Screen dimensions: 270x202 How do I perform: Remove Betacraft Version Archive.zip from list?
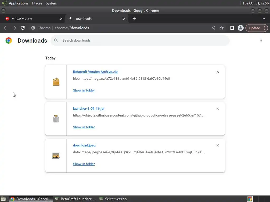[x=218, y=72]
